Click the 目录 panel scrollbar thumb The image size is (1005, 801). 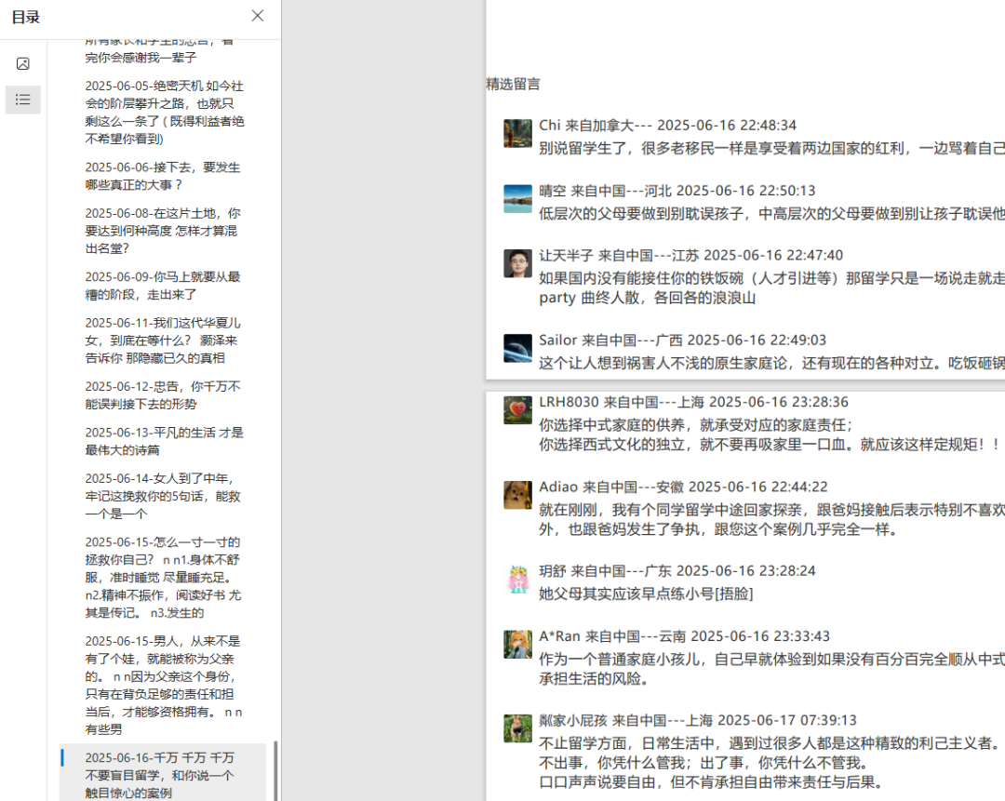(275, 771)
